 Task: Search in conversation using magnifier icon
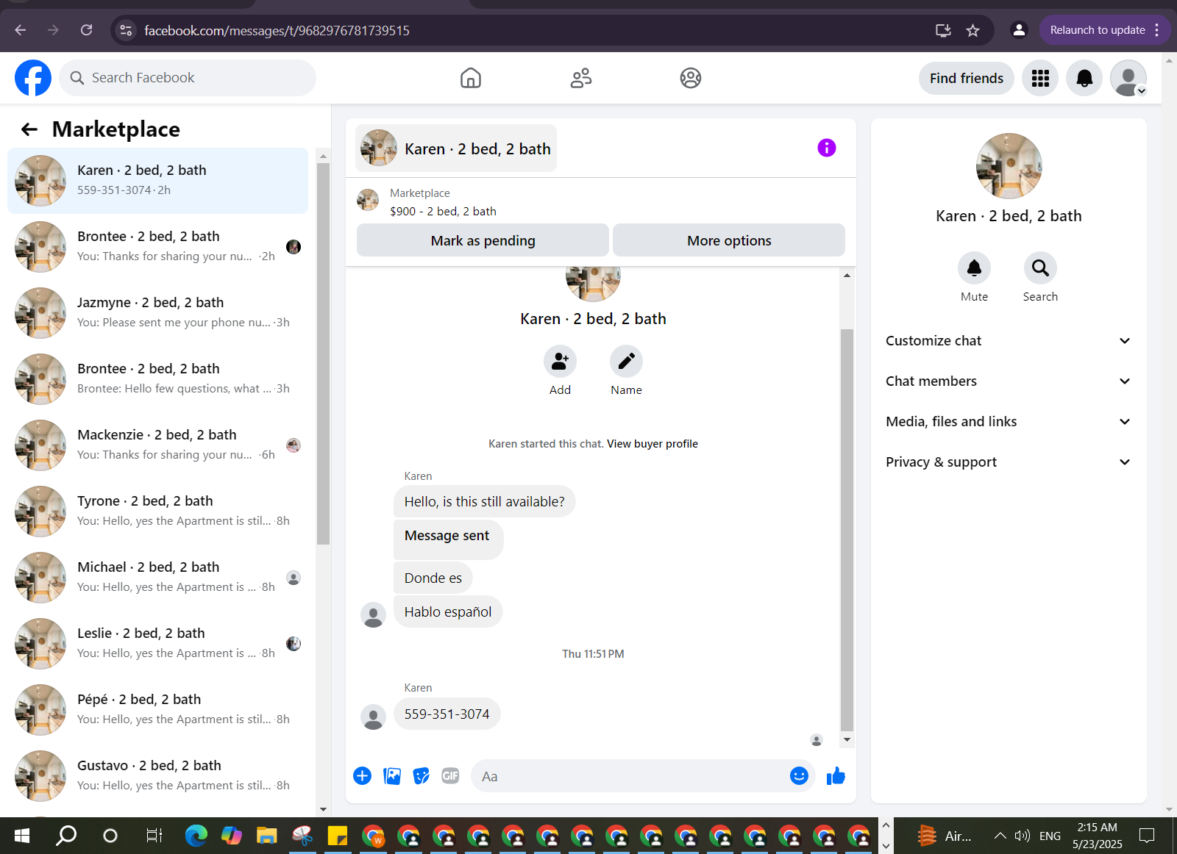point(1040,268)
